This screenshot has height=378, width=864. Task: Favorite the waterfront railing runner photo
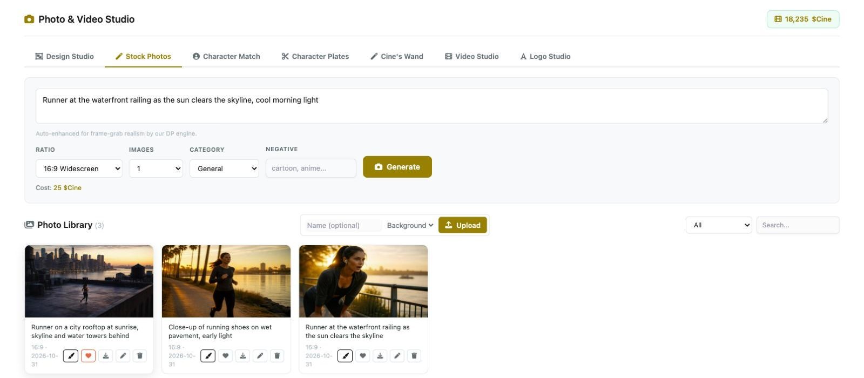coord(363,356)
